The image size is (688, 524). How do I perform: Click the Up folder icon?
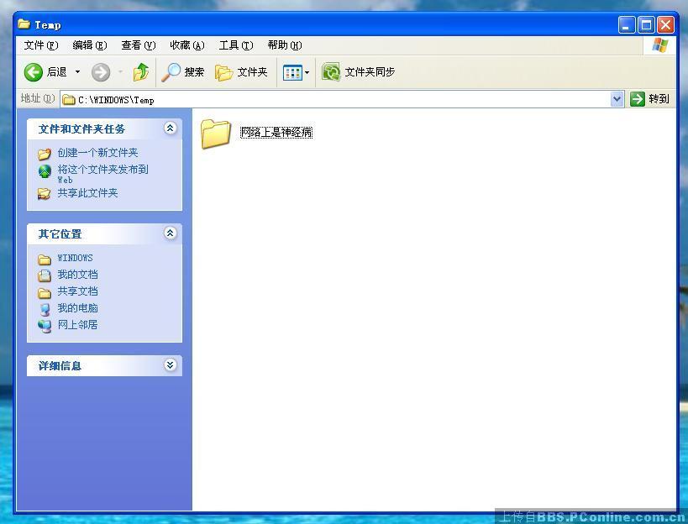point(140,71)
